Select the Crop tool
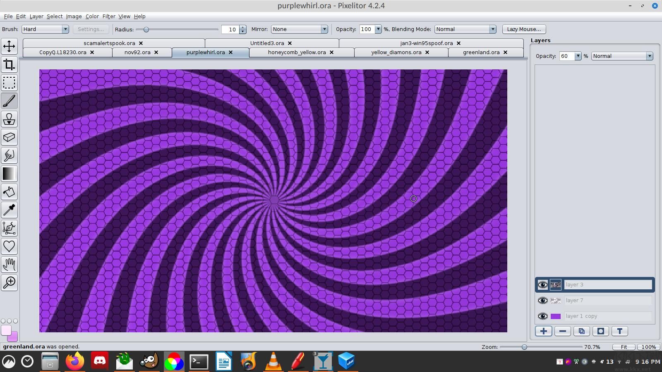 coord(9,64)
